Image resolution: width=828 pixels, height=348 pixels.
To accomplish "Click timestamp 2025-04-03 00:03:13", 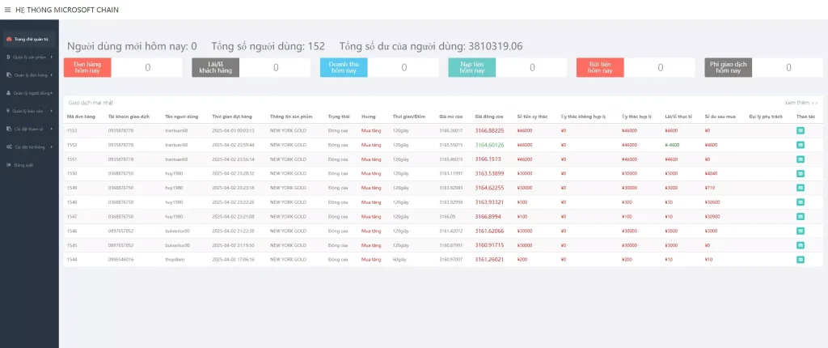I will pos(234,130).
